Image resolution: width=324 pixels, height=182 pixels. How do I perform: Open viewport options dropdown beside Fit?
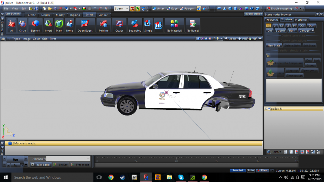[260, 38]
